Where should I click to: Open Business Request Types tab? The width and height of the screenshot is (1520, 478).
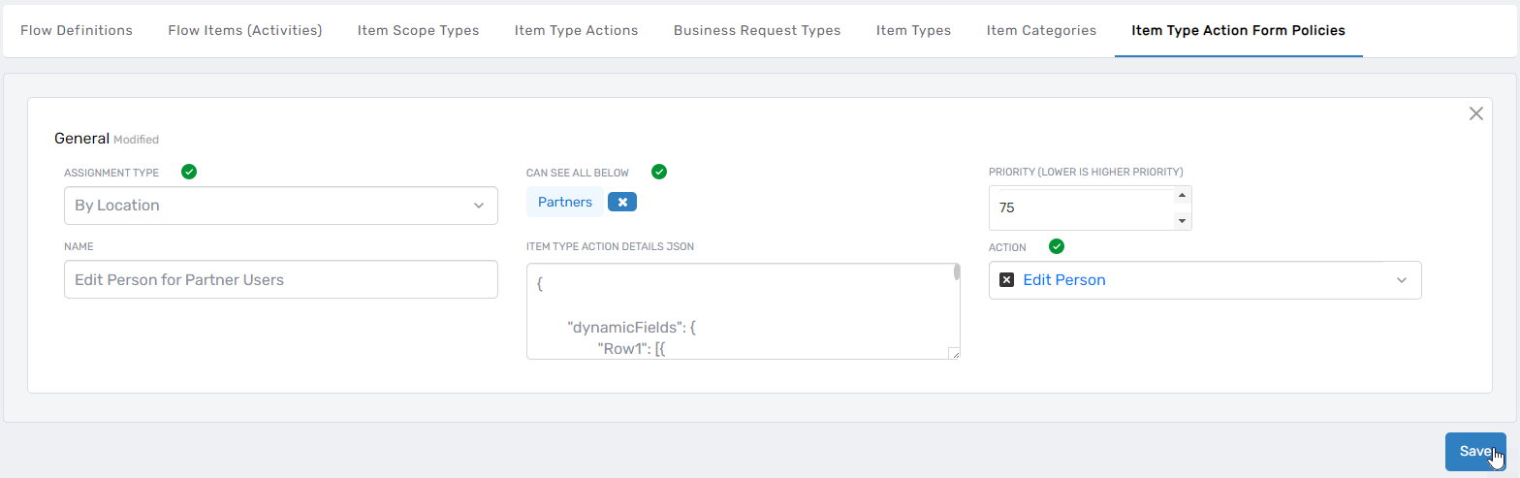coord(757,30)
